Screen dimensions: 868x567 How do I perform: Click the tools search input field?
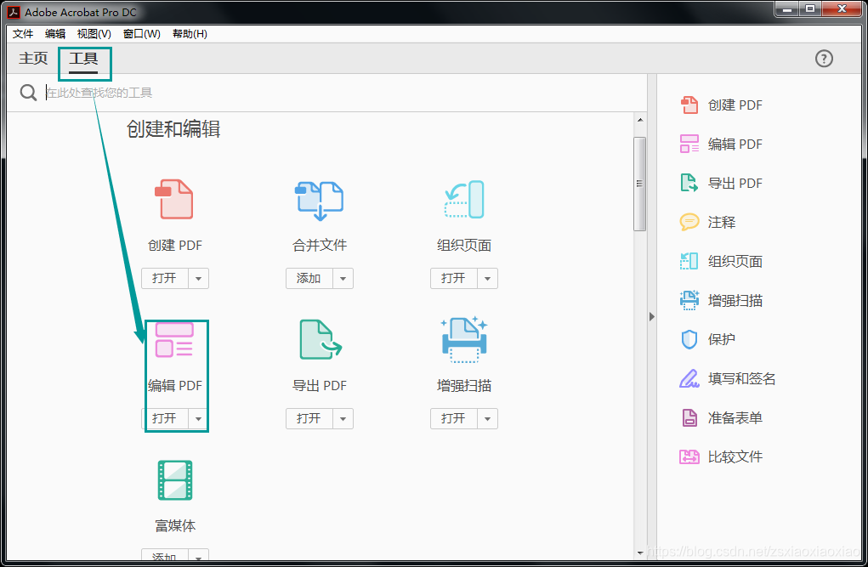(343, 93)
